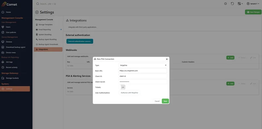Toggle light theme sun icon
Screen dimensions: 262x129
225,4
